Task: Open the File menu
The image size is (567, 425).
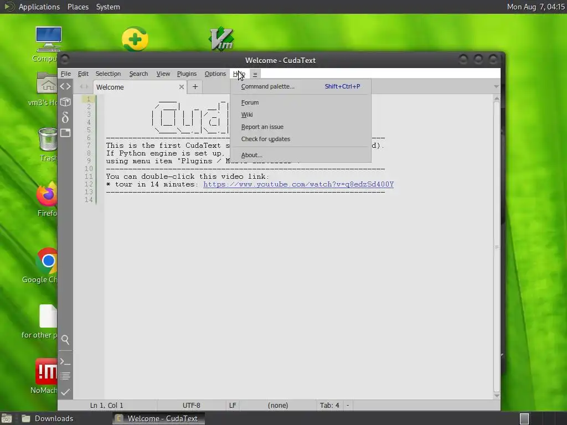Action: pyautogui.click(x=65, y=74)
